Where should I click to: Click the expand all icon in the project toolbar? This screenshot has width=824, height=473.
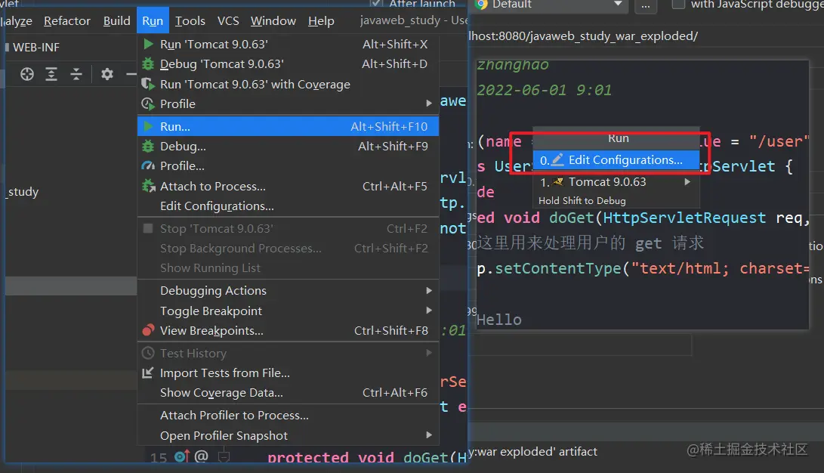click(51, 74)
